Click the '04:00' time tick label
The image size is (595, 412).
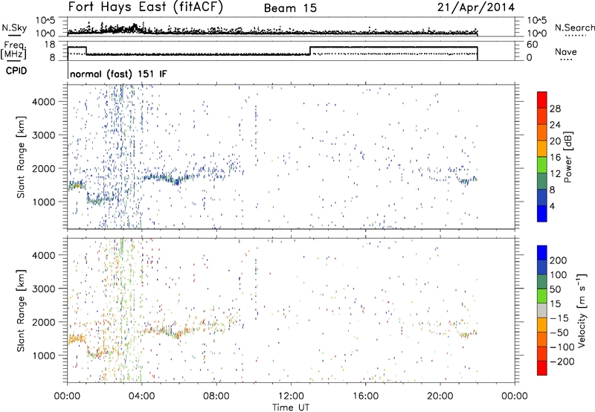pos(142,396)
